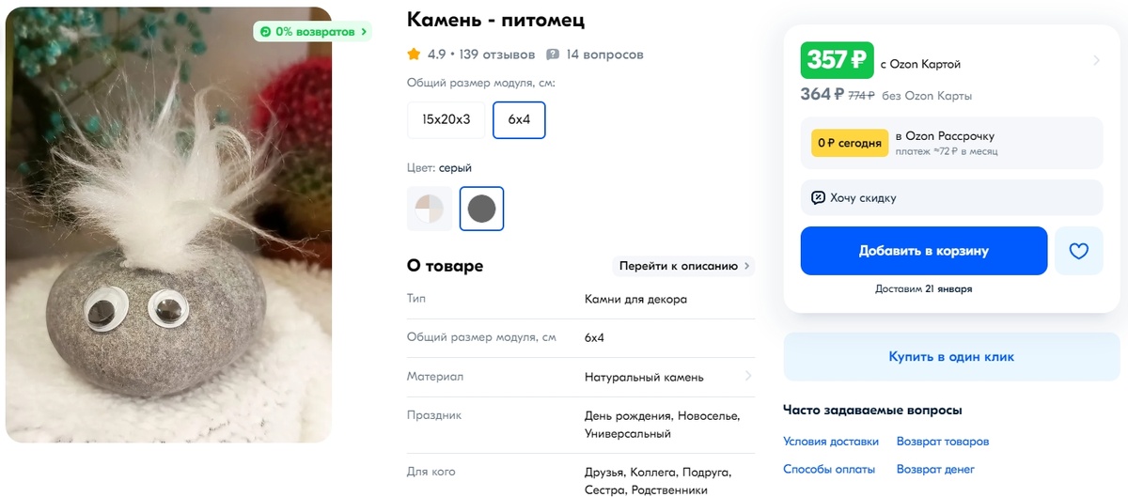Click the green 0% возвратов badge
The height and width of the screenshot is (497, 1128).
pyautogui.click(x=312, y=32)
